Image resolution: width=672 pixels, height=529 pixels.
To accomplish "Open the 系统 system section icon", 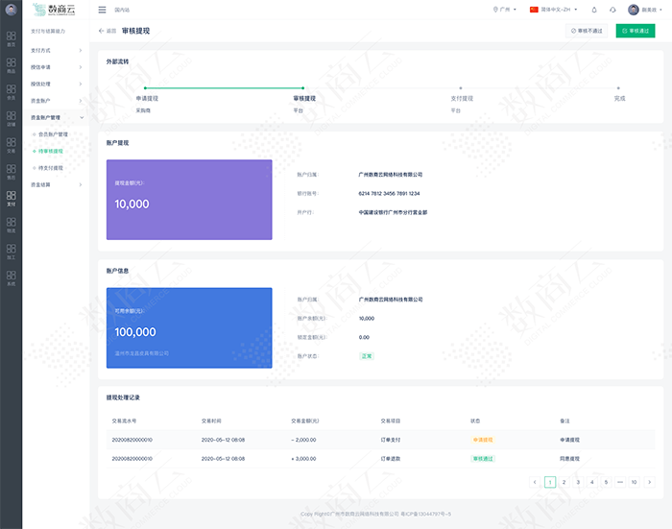I will (12, 278).
